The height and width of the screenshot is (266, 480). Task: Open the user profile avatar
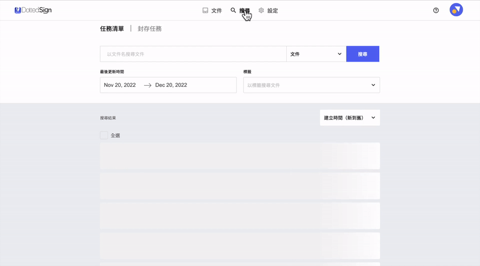point(456,10)
